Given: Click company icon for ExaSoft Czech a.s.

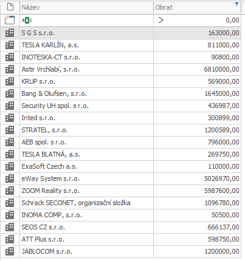Looking at the screenshot, I should coord(10,166).
